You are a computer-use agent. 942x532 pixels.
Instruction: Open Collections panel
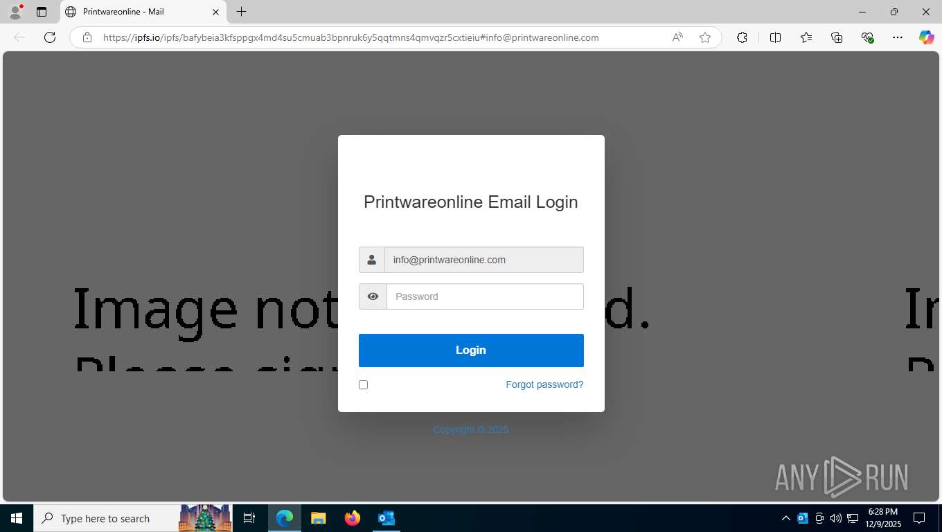click(837, 37)
